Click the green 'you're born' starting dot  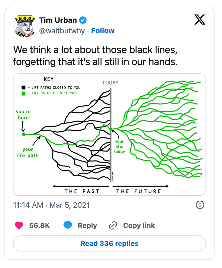[x=23, y=135]
